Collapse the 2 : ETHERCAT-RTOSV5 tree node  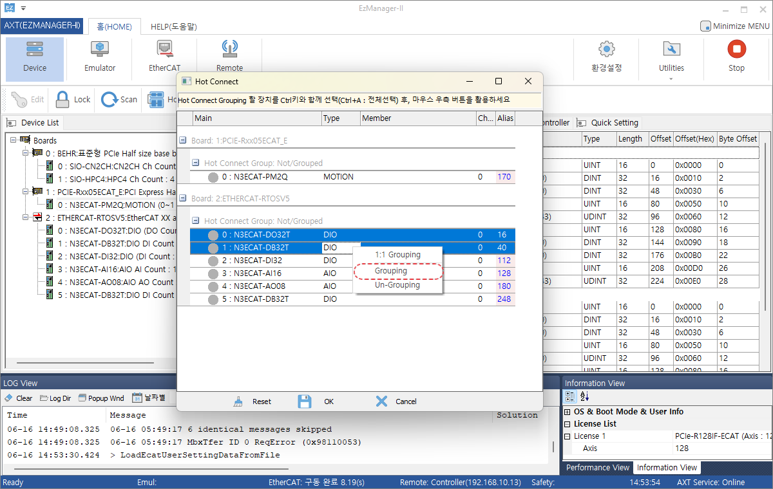click(25, 217)
